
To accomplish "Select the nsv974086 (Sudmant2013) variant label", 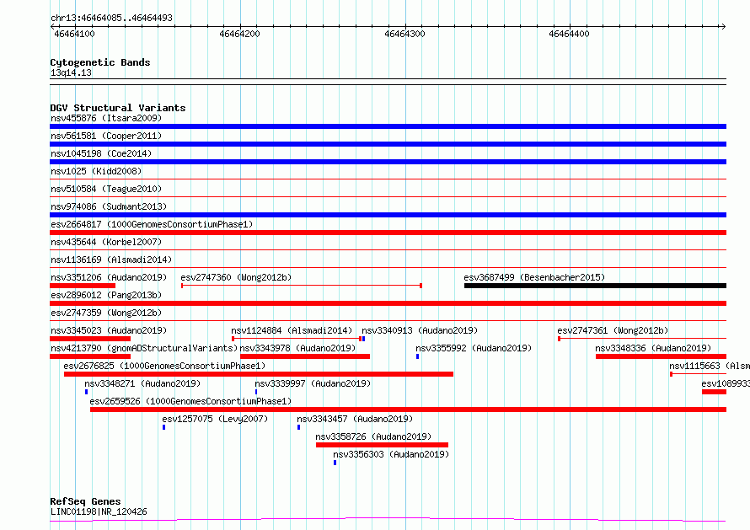I will (x=109, y=206).
